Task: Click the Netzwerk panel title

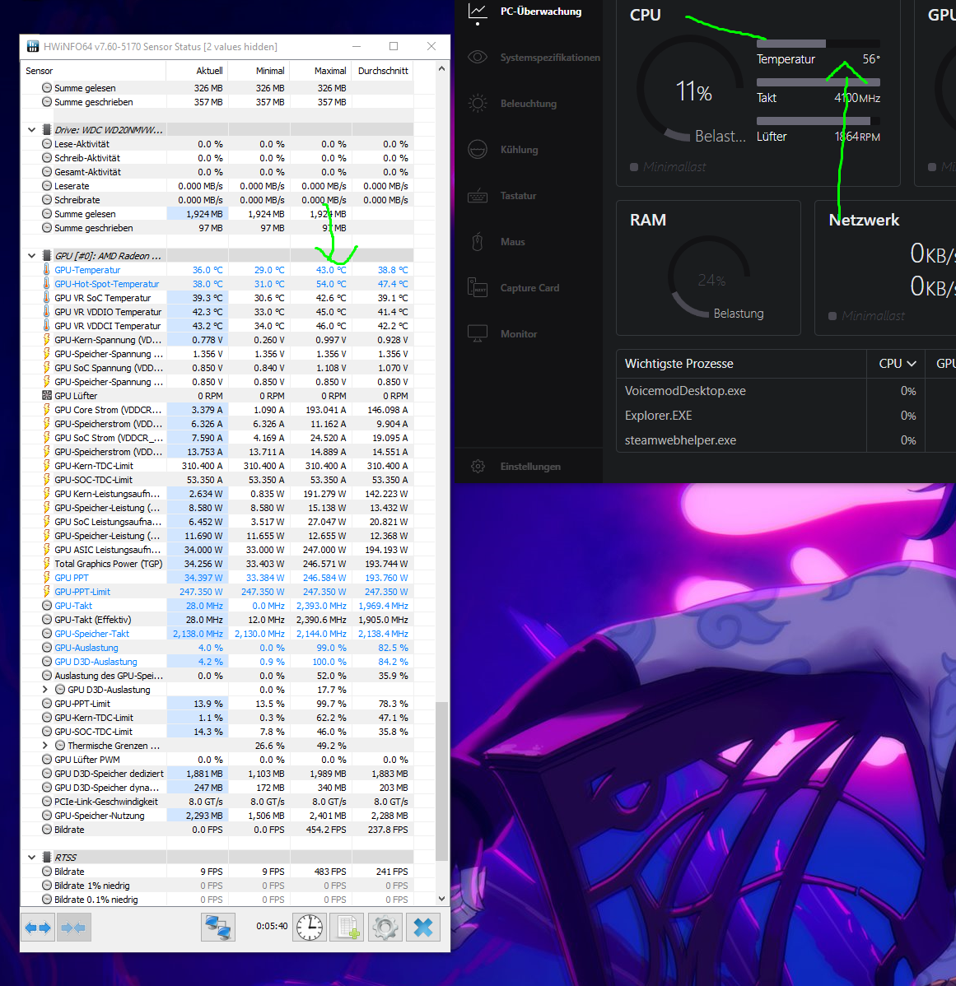Action: point(864,220)
